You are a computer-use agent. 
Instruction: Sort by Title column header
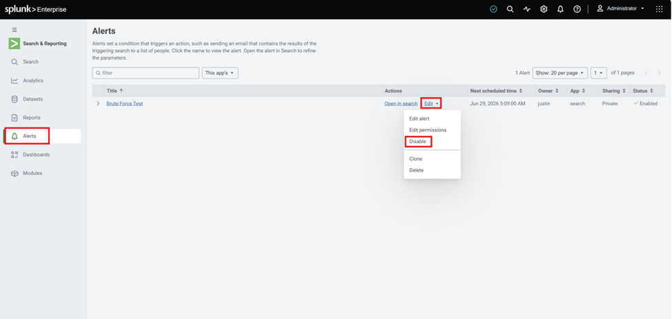click(115, 91)
